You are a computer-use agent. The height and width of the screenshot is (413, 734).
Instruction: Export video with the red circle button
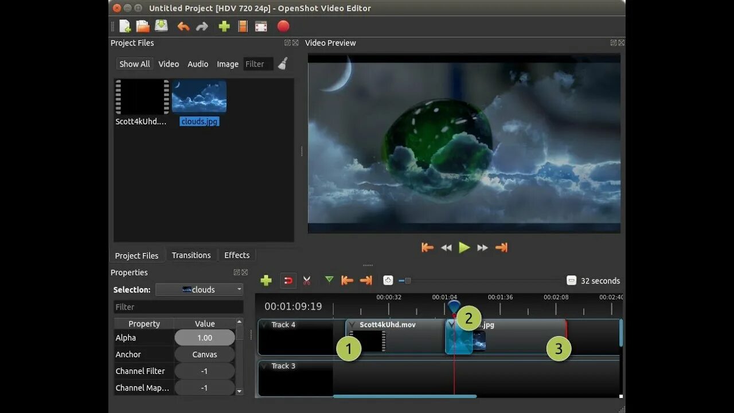point(283,26)
